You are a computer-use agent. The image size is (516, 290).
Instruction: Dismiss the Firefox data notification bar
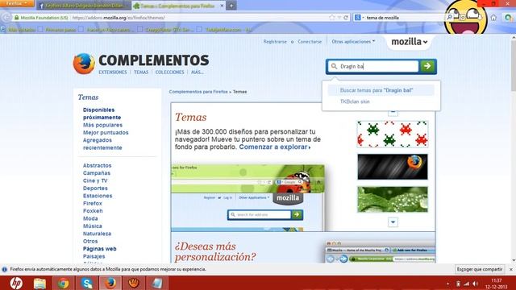[510, 269]
